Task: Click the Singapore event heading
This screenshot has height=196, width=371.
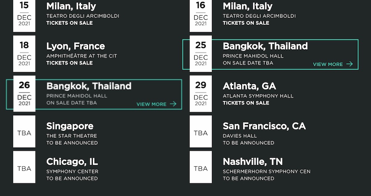Action: click(70, 126)
